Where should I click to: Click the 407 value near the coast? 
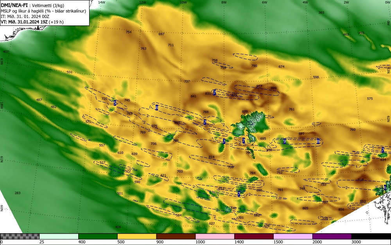click(x=6, y=52)
